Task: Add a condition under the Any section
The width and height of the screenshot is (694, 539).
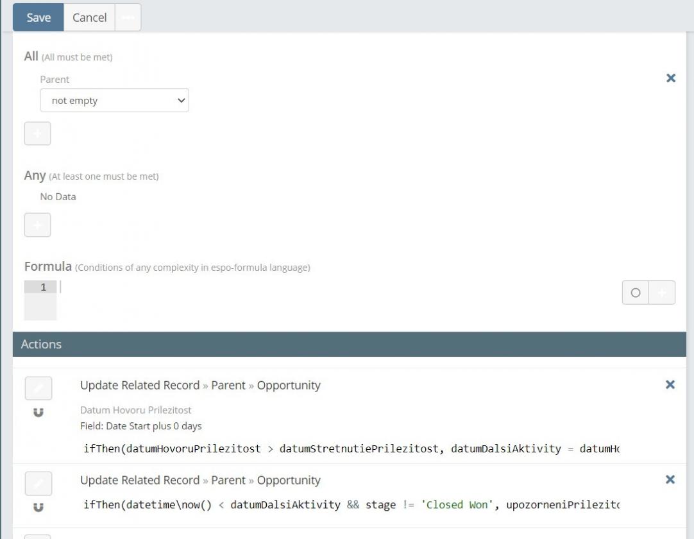Action: pyautogui.click(x=37, y=225)
